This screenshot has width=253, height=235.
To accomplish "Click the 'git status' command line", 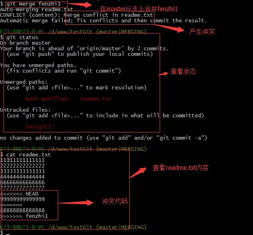I will tap(22, 38).
